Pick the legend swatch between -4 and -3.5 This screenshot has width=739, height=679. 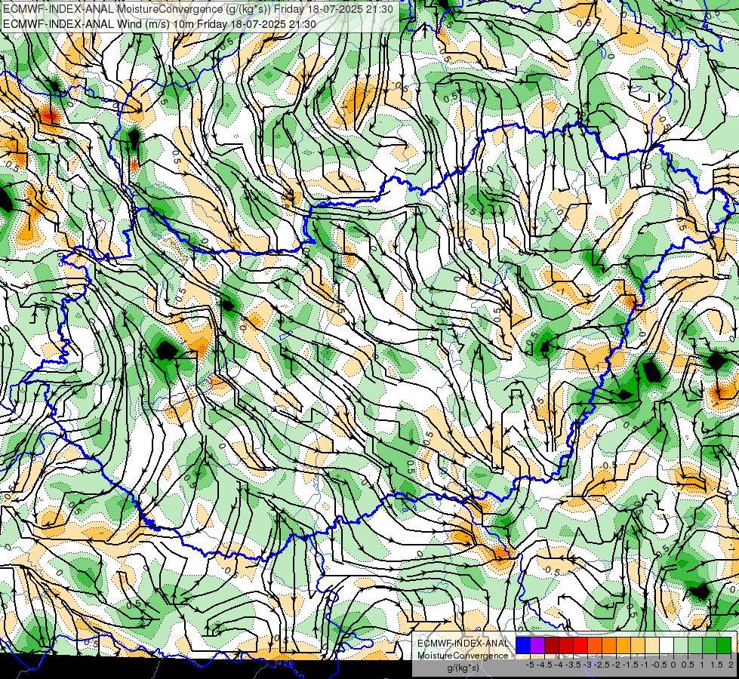point(566,645)
